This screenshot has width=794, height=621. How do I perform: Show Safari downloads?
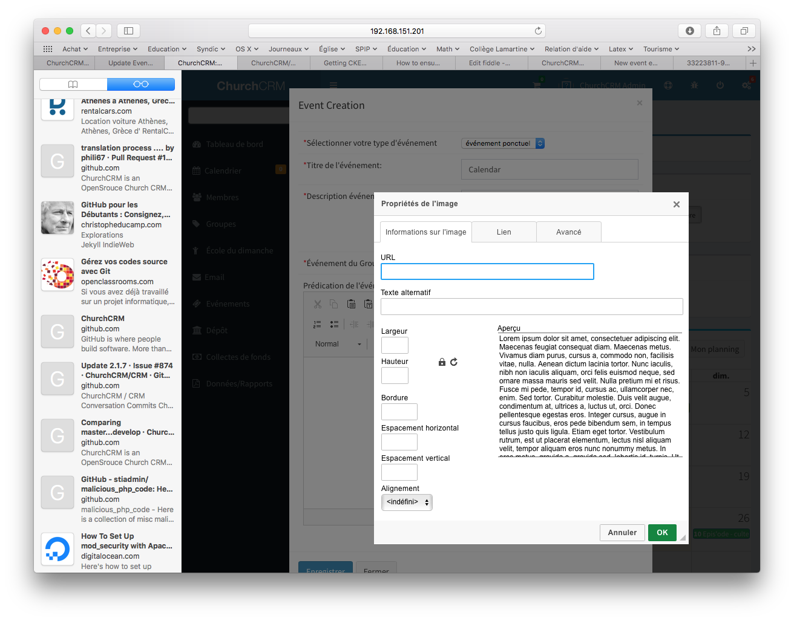690,31
